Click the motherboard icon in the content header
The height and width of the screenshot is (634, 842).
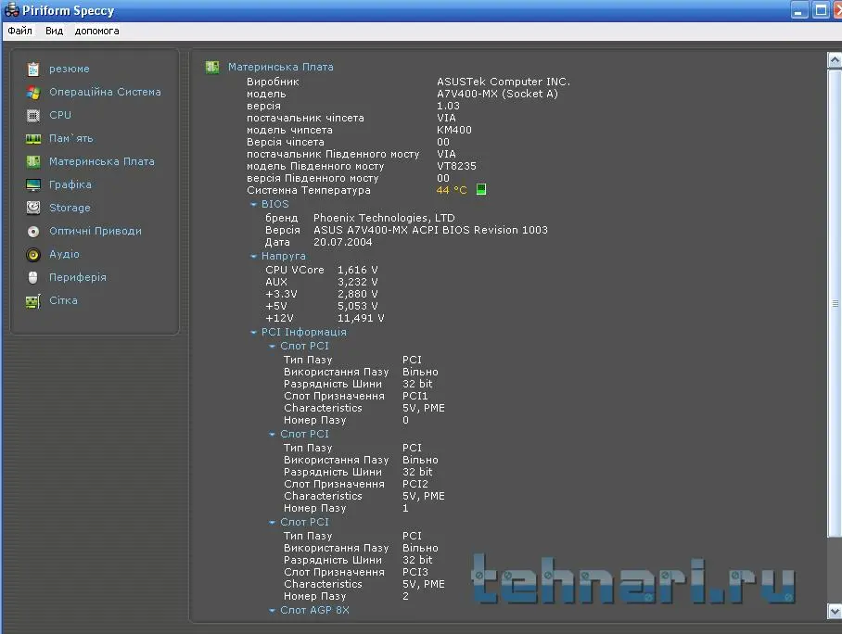point(212,67)
